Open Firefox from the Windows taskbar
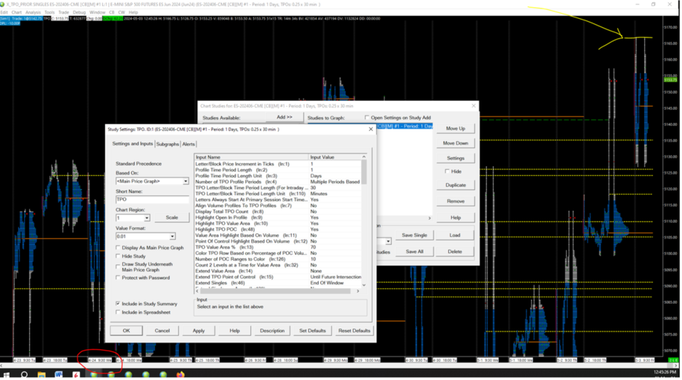The image size is (682, 380). pos(181,375)
